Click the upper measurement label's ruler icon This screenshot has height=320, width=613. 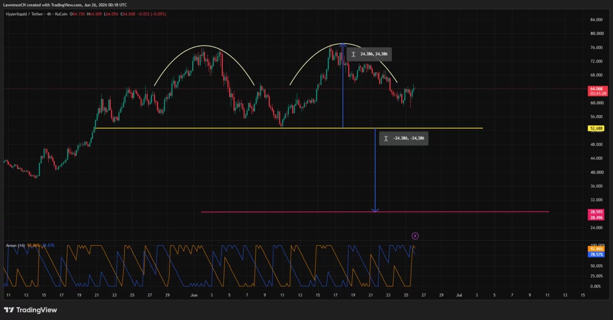353,54
